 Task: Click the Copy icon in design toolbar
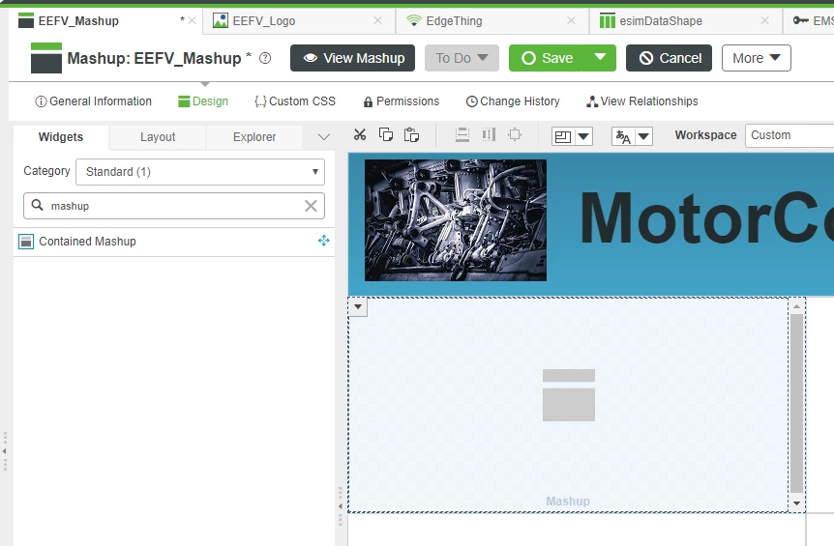point(386,135)
